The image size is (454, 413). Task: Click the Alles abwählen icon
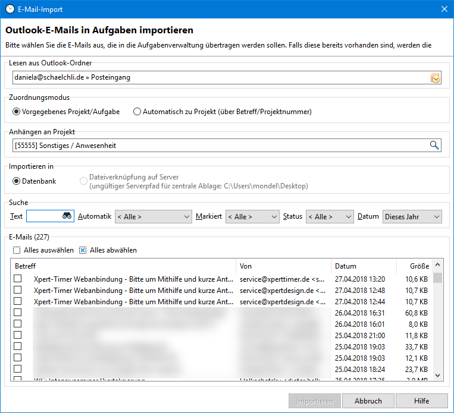click(x=83, y=250)
